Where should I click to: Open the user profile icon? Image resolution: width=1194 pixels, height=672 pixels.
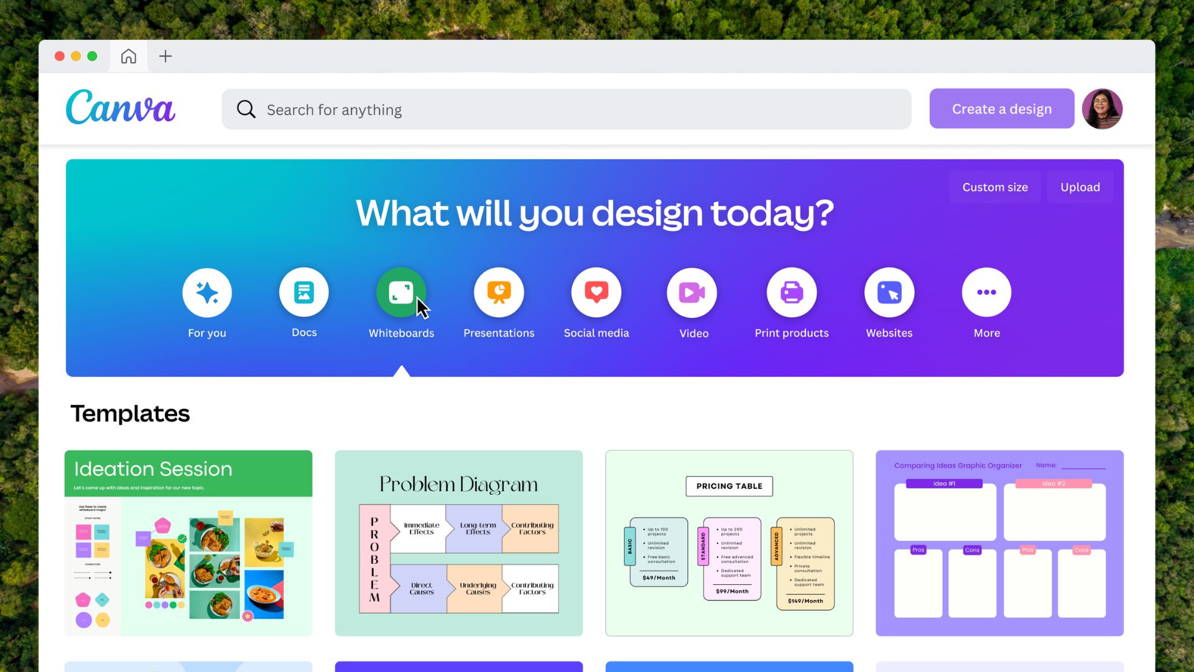pos(1103,108)
